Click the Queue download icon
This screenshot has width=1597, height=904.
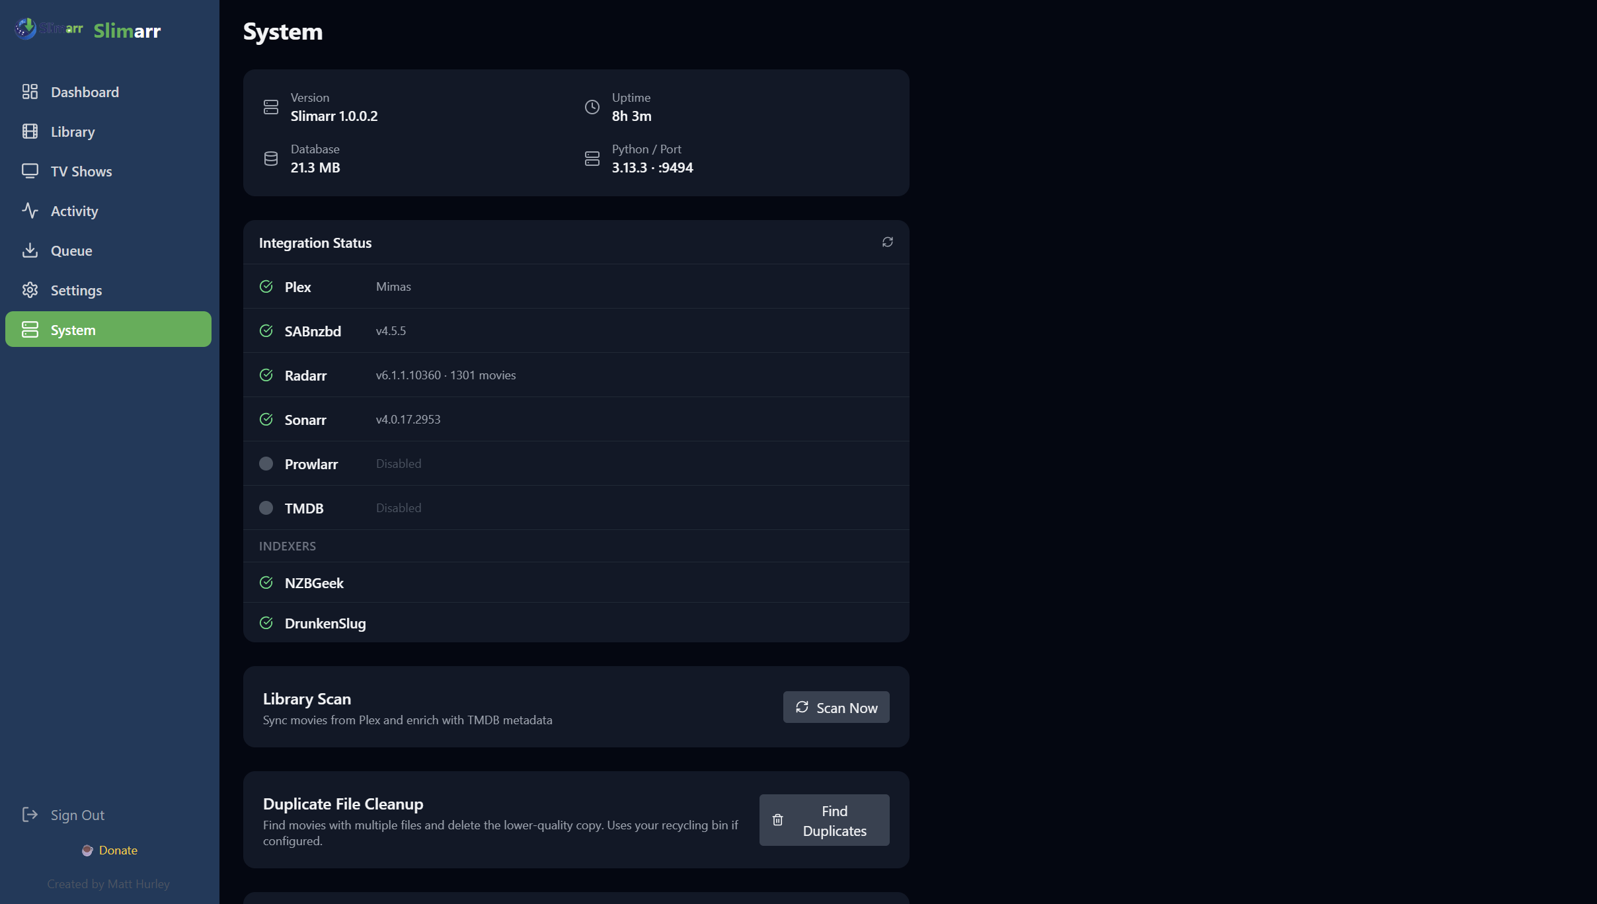point(30,250)
